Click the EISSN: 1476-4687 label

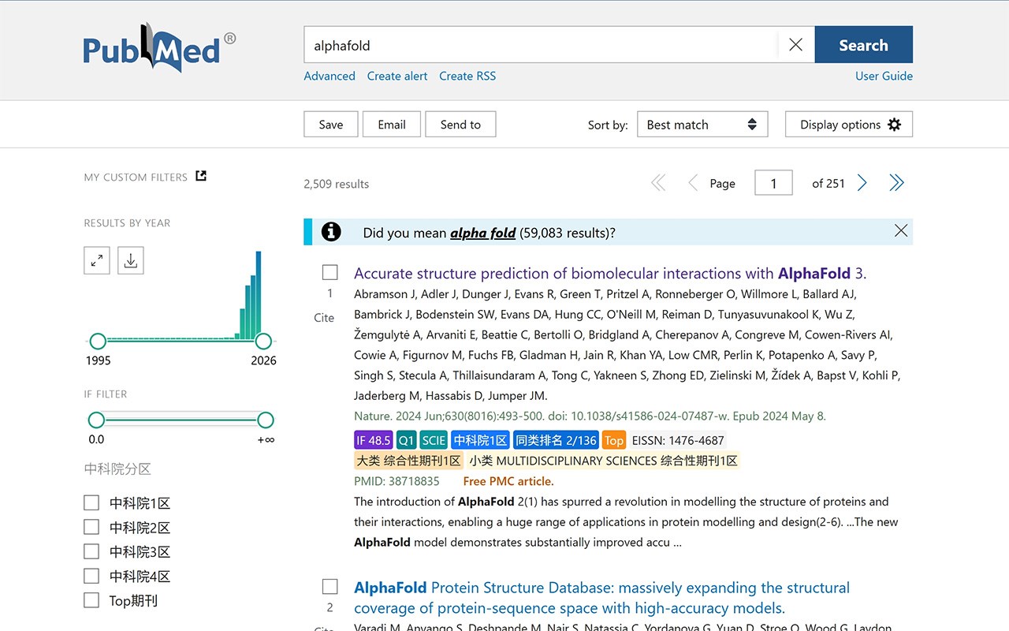pyautogui.click(x=678, y=440)
